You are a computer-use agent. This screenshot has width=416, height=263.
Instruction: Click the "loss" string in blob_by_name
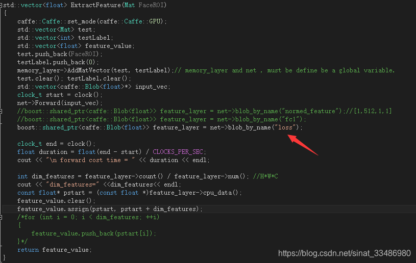pyautogui.click(x=285, y=127)
